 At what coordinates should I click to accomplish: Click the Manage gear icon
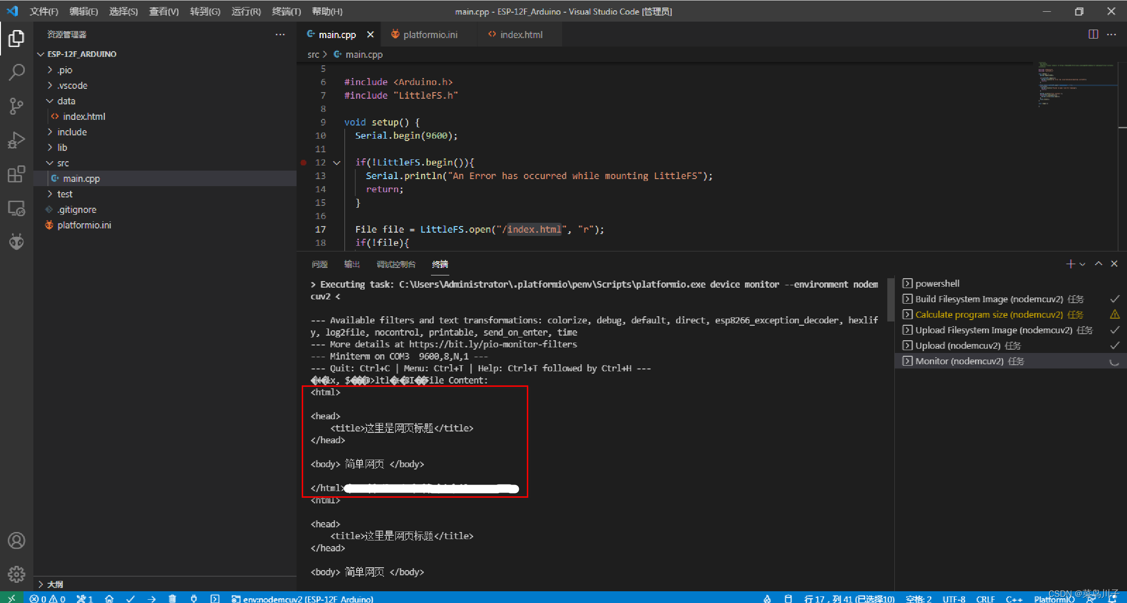coord(16,573)
